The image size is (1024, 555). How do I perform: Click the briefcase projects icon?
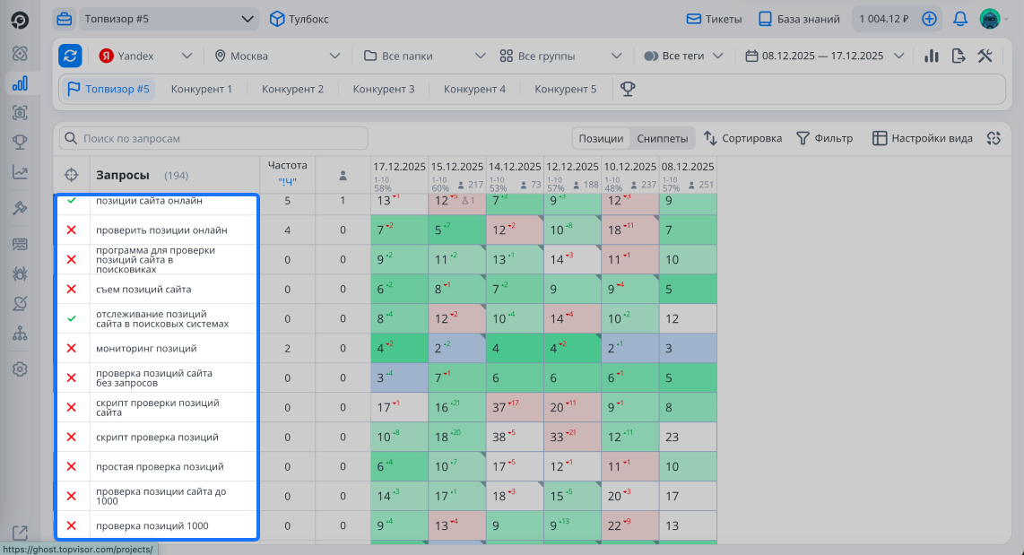coord(64,19)
